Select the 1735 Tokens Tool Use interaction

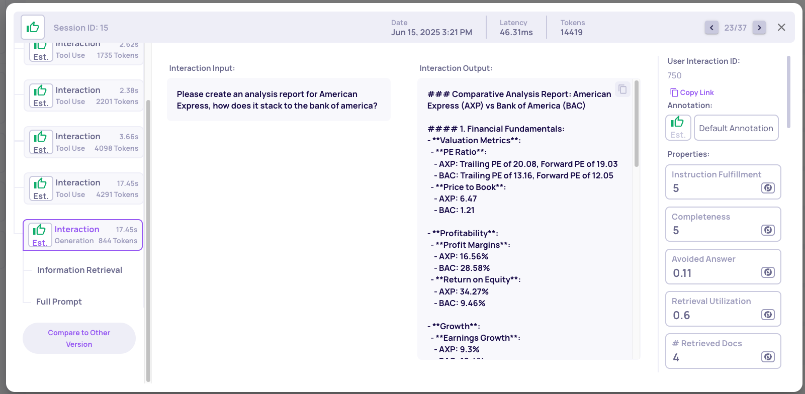(x=83, y=53)
